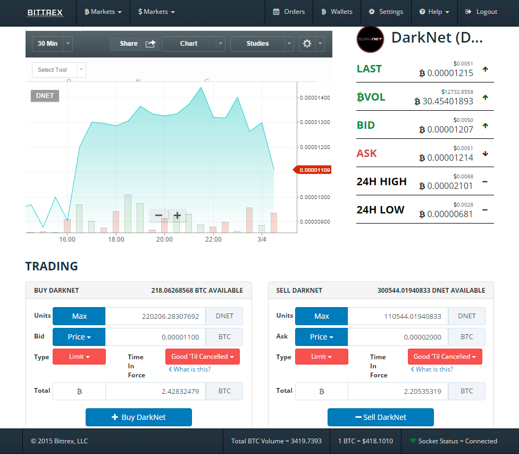
Task: Click the BID up arrow icon
Action: (x=485, y=126)
